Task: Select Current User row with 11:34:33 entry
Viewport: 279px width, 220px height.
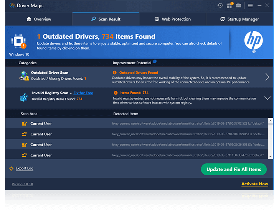Action: tap(137, 155)
